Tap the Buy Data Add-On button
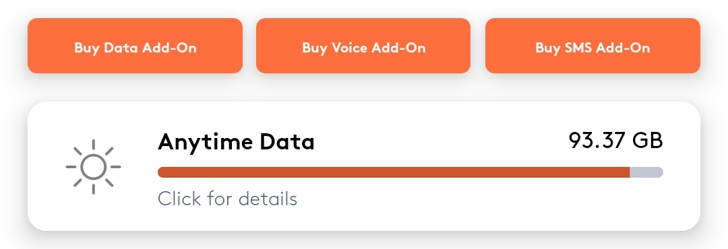Viewport: 728px width, 249px height. coord(135,46)
